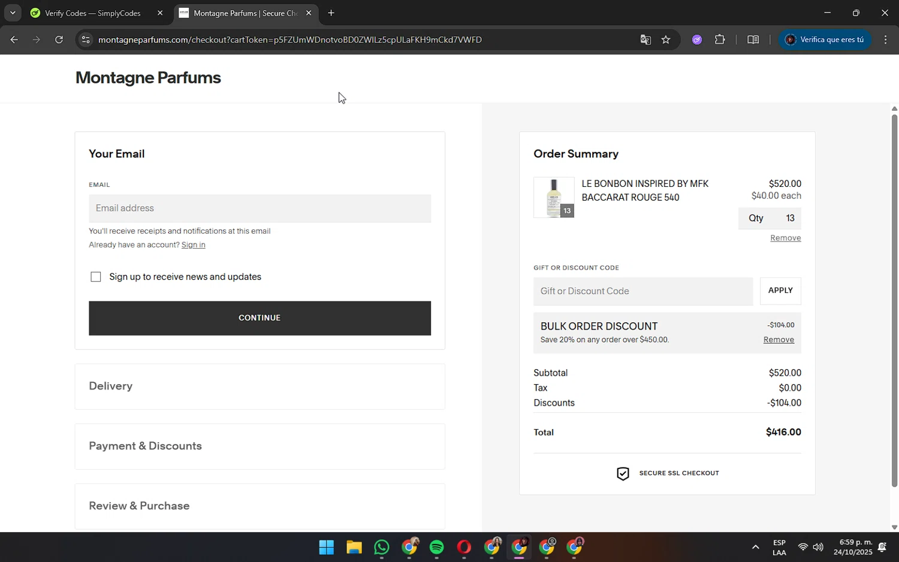Open the notifications bell icon
The image size is (899, 562).
tap(882, 547)
